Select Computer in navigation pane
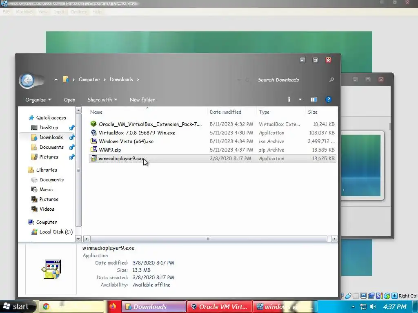Image resolution: width=418 pixels, height=313 pixels. point(47,222)
